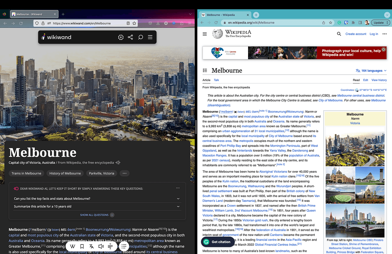Open Wikipedia three-dot user menu
The width and height of the screenshot is (392, 254).
(384, 34)
